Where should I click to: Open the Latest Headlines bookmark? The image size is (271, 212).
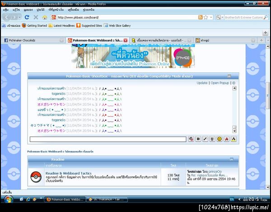pyautogui.click(x=62, y=26)
